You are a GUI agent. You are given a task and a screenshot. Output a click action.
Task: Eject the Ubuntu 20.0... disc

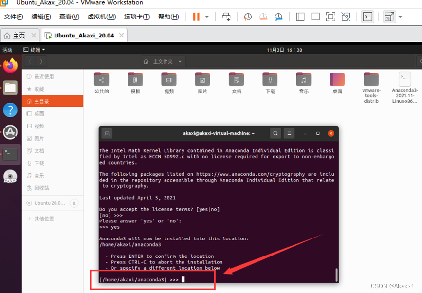(74, 203)
